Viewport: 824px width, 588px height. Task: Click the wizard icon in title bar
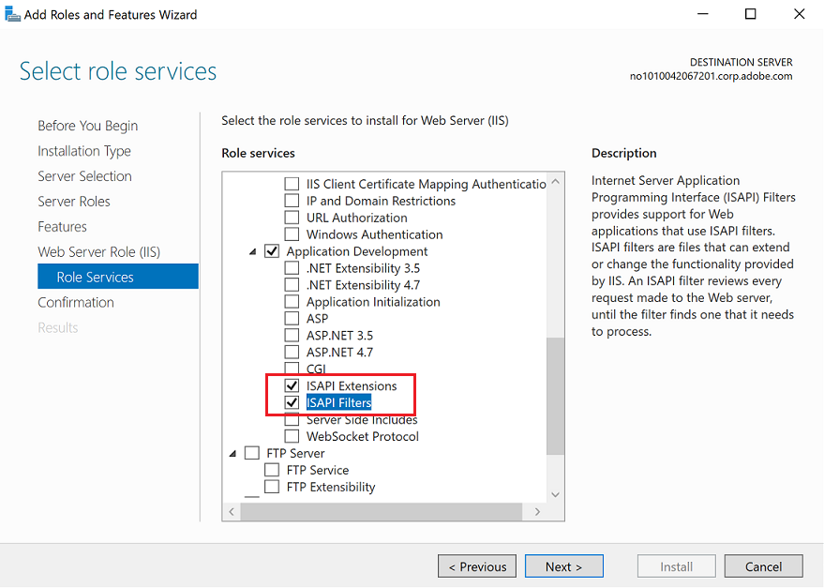tap(13, 14)
